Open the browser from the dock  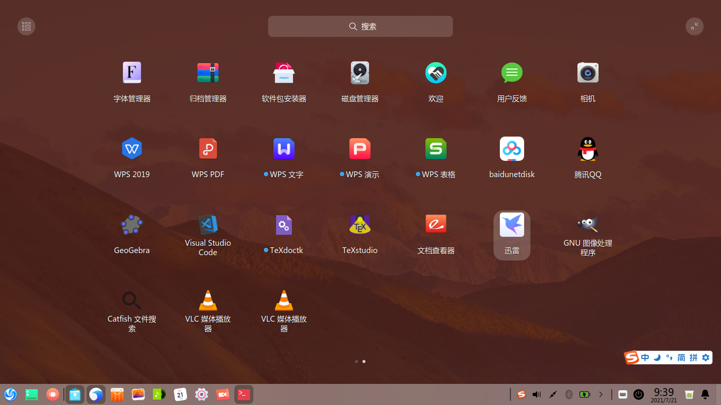(x=96, y=394)
